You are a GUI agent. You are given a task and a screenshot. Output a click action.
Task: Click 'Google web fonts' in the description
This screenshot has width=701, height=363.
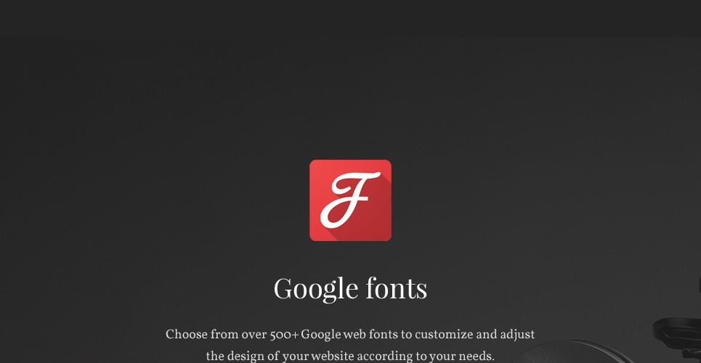pos(349,335)
